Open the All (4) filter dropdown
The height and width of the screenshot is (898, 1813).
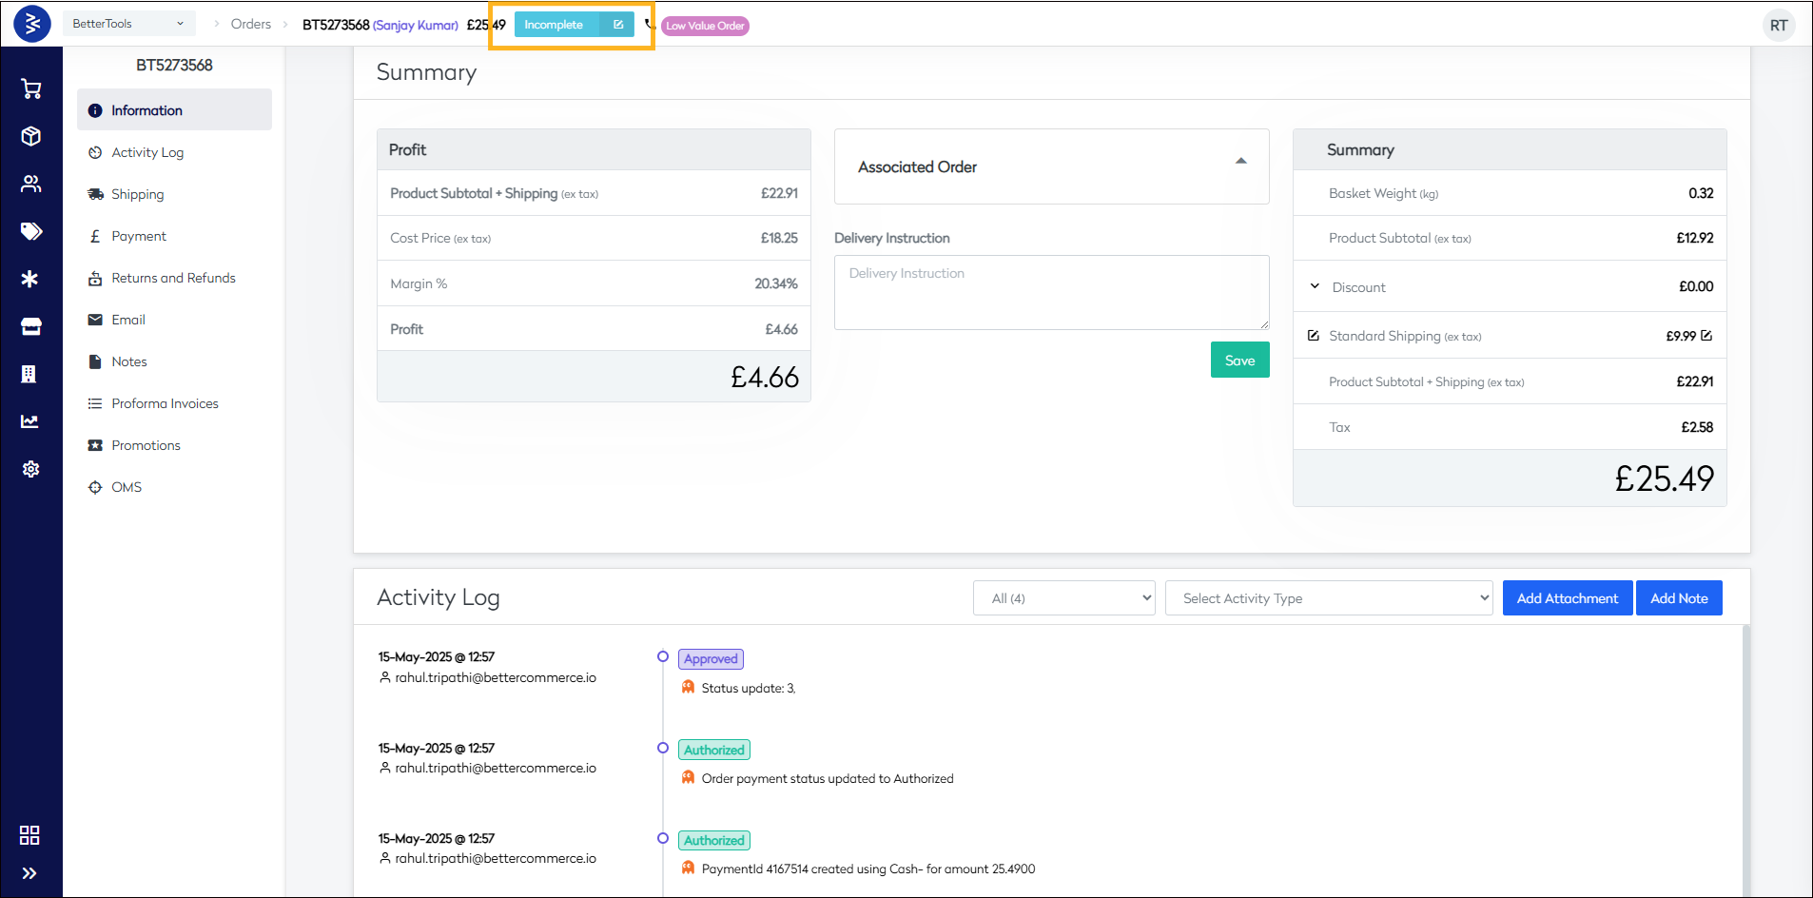click(x=1063, y=598)
